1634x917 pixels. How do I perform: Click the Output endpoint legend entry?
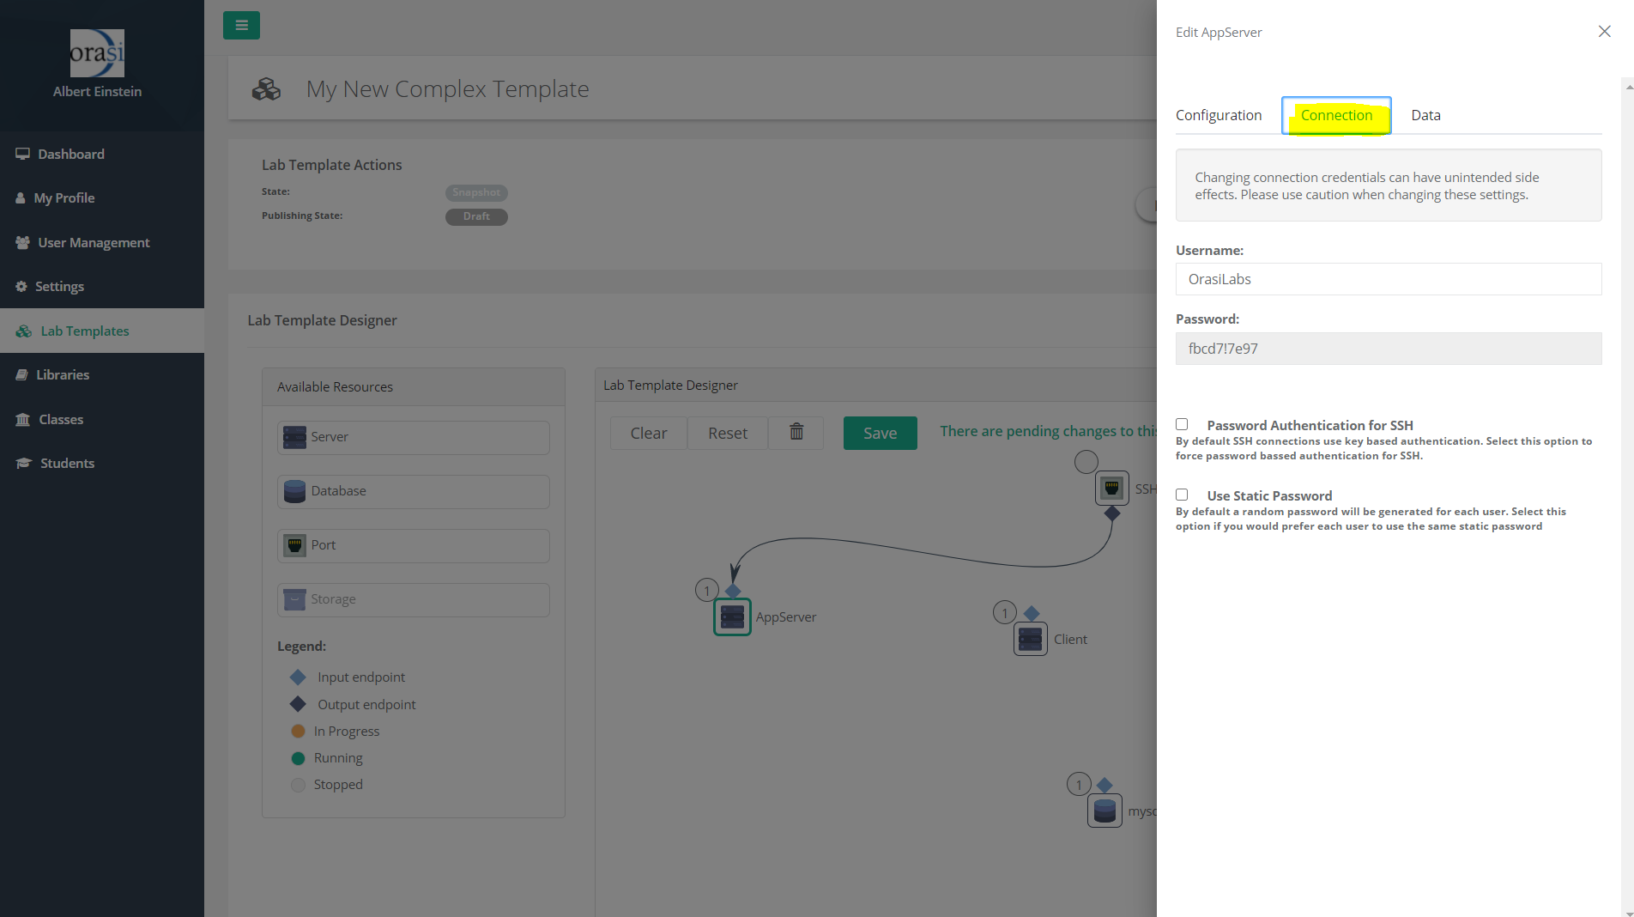pyautogui.click(x=353, y=704)
